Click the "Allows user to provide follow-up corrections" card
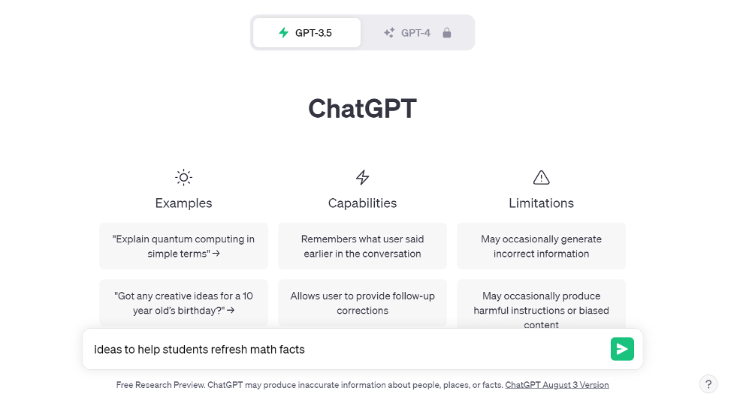734x400 pixels. (x=362, y=303)
